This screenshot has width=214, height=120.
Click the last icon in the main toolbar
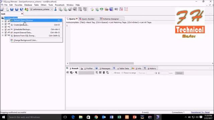pyautogui.click(x=126, y=9)
